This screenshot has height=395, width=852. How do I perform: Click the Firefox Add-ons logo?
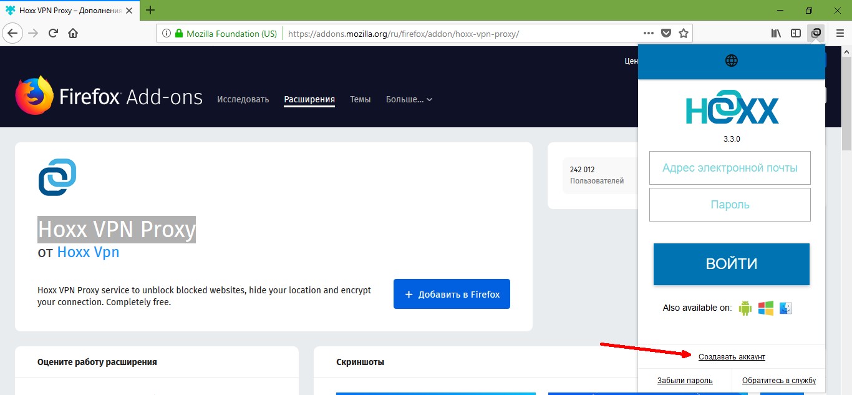pos(109,97)
